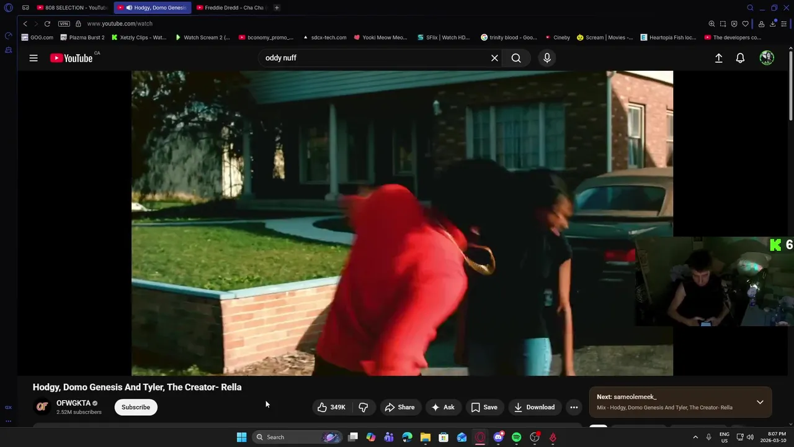Open the GOG.com bookmark
The width and height of the screenshot is (794, 447).
click(x=37, y=37)
